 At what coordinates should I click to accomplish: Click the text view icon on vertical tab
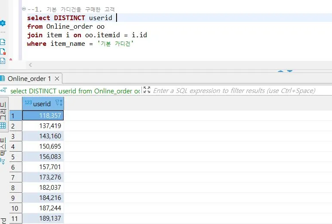[3, 161]
